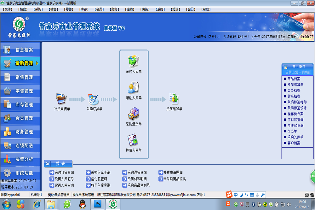Click the volume icon in system tray

click(x=289, y=205)
